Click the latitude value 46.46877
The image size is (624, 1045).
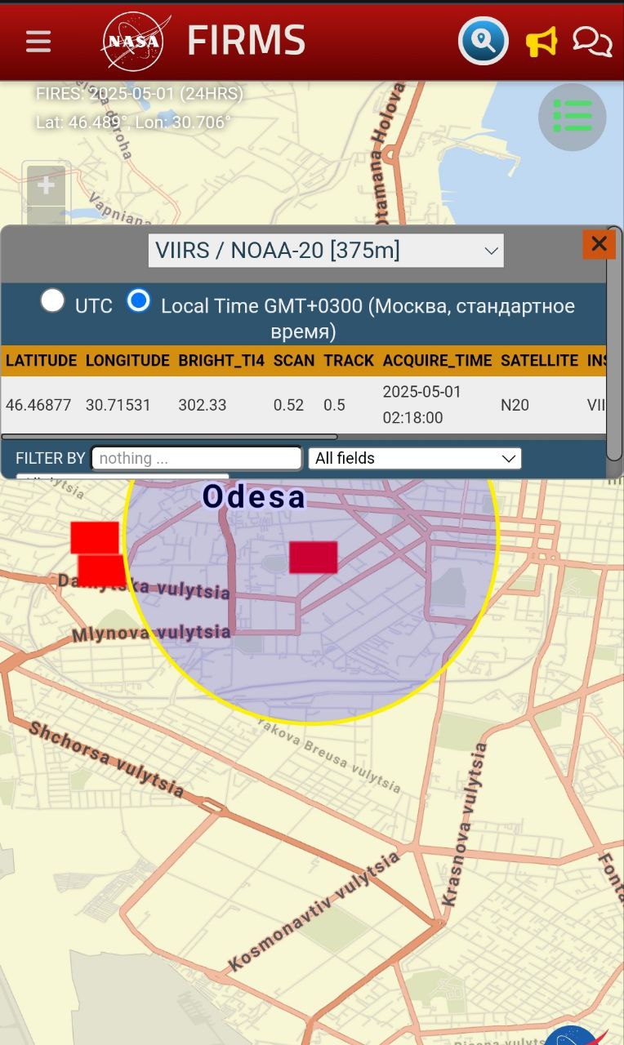38,405
